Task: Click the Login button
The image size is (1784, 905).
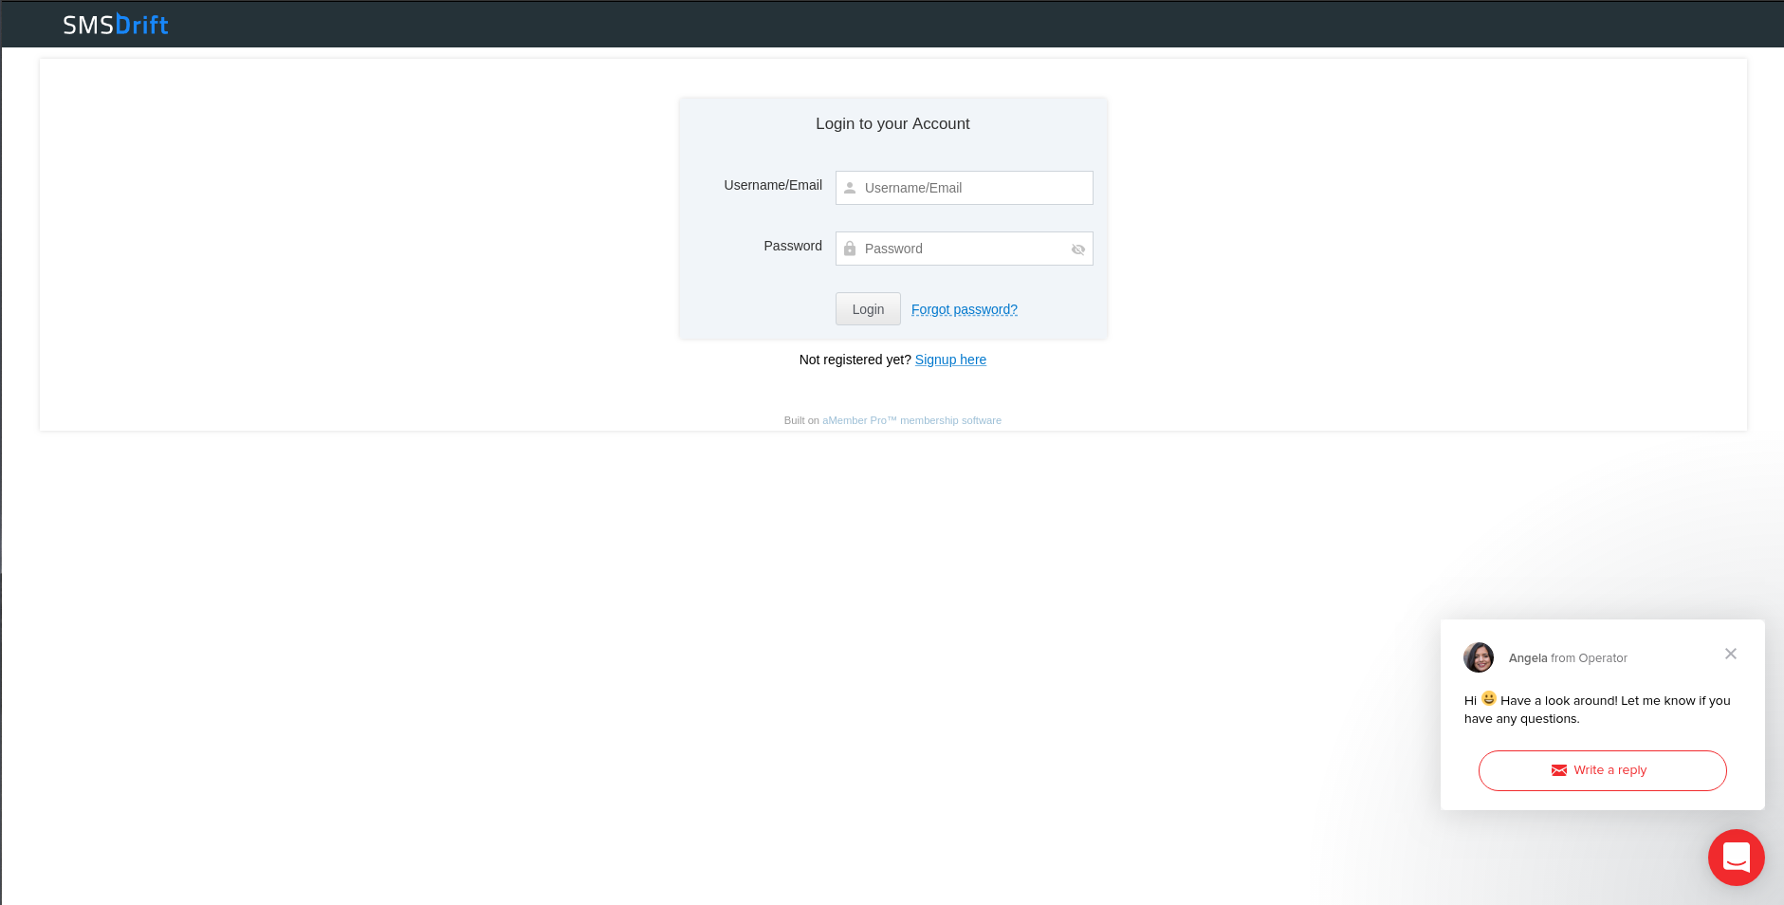Action: tap(868, 309)
